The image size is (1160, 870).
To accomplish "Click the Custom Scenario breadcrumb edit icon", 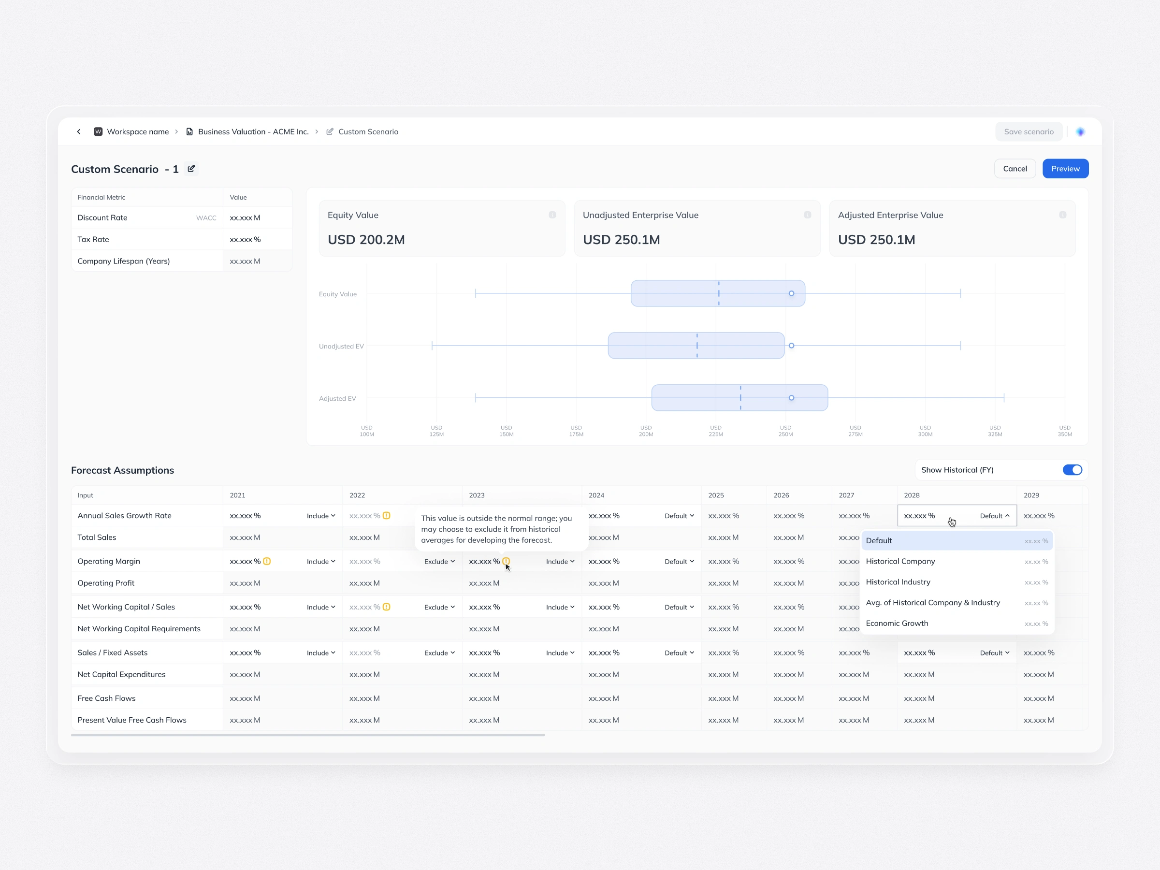I will point(330,131).
